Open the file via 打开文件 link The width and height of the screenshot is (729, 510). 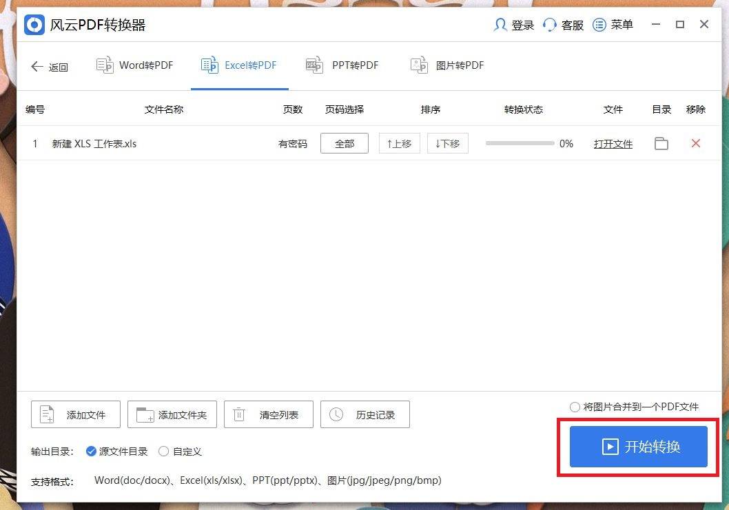pyautogui.click(x=613, y=144)
